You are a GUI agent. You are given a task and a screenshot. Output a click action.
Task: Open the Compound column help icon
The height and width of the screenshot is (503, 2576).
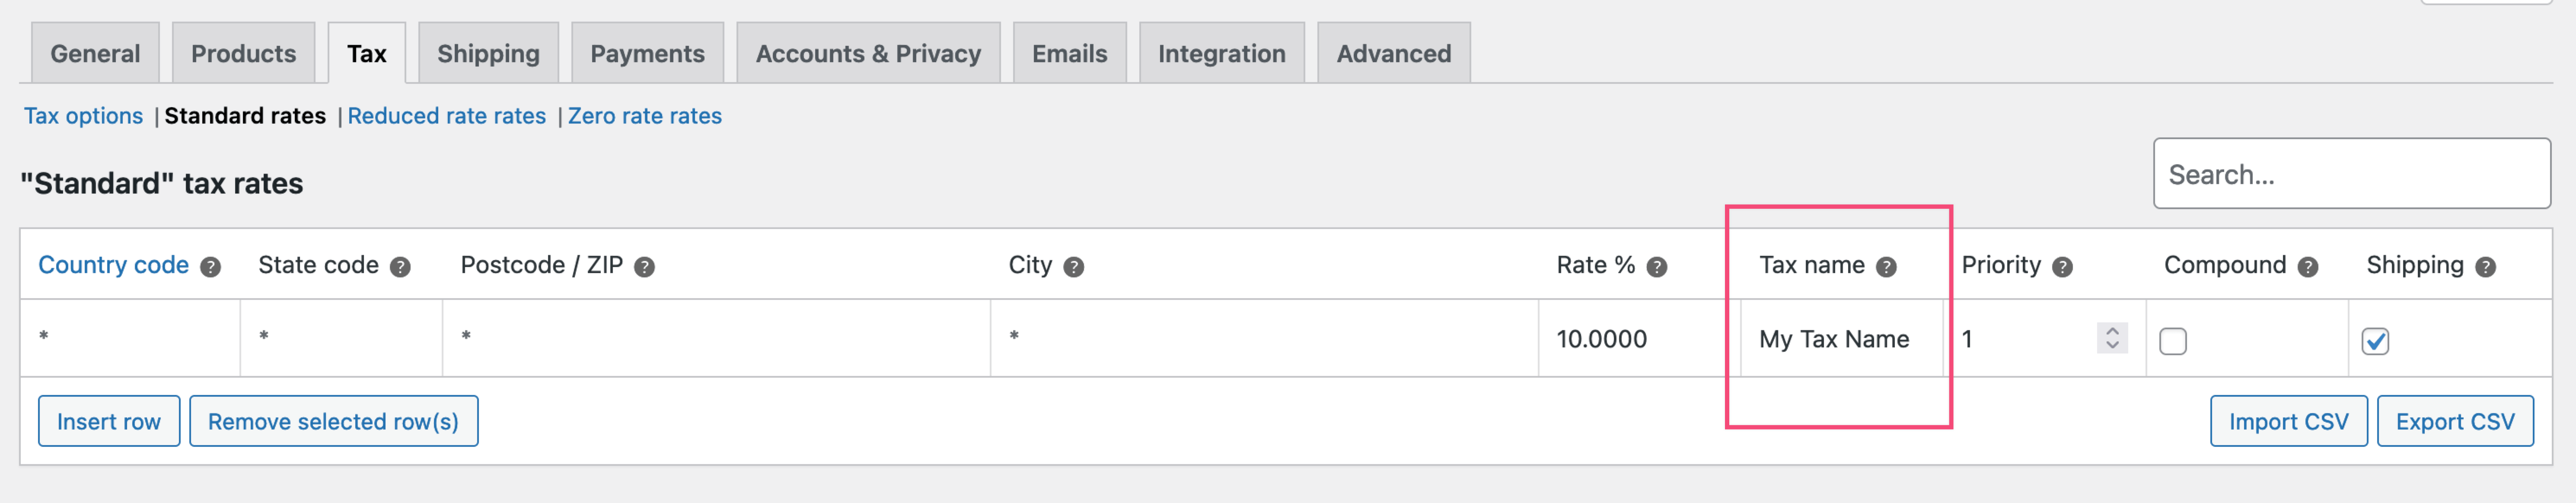[x=2308, y=266]
